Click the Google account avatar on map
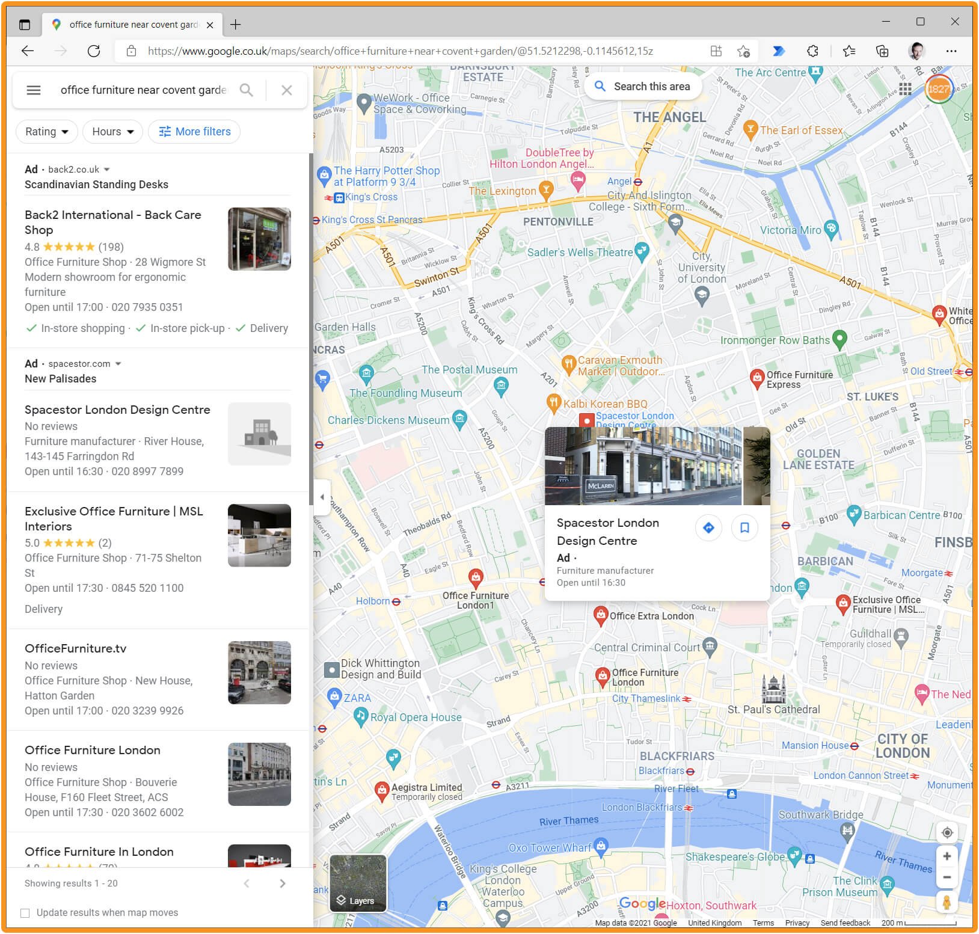The height and width of the screenshot is (934, 979). [938, 89]
